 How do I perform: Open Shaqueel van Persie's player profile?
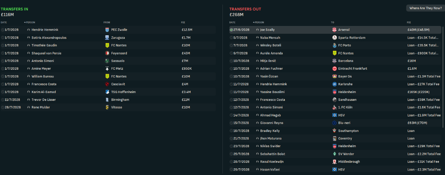[x=46, y=53]
